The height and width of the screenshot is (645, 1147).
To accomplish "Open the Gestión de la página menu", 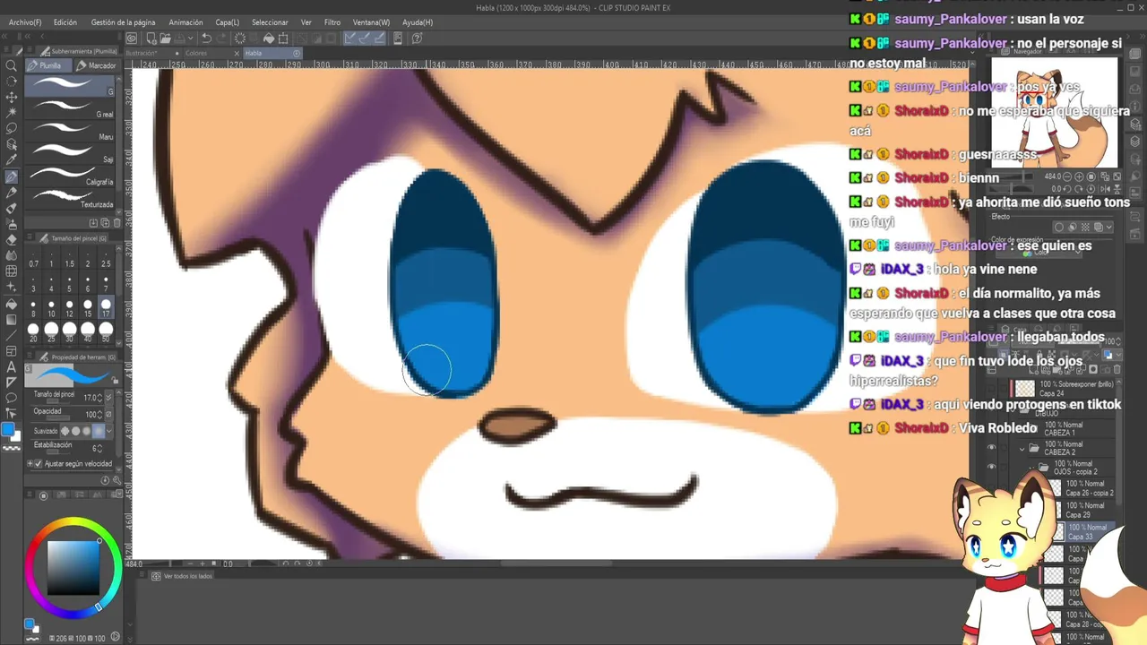I will (123, 22).
